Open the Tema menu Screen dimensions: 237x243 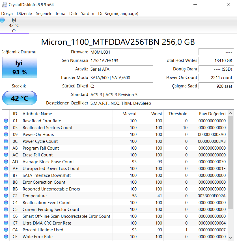pyautogui.click(x=60, y=14)
